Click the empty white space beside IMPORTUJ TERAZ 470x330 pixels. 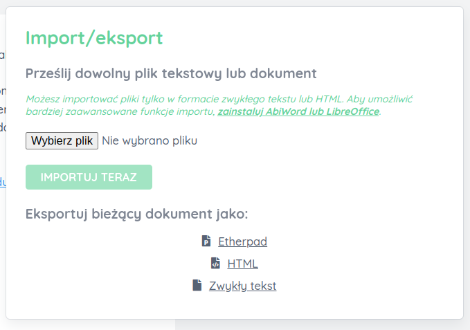(x=300, y=177)
